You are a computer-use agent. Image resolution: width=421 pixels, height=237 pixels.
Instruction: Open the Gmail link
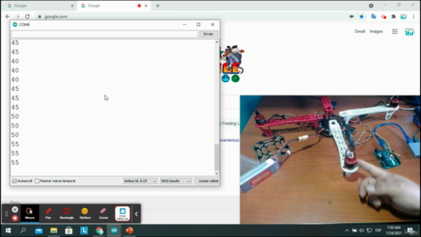pos(360,32)
